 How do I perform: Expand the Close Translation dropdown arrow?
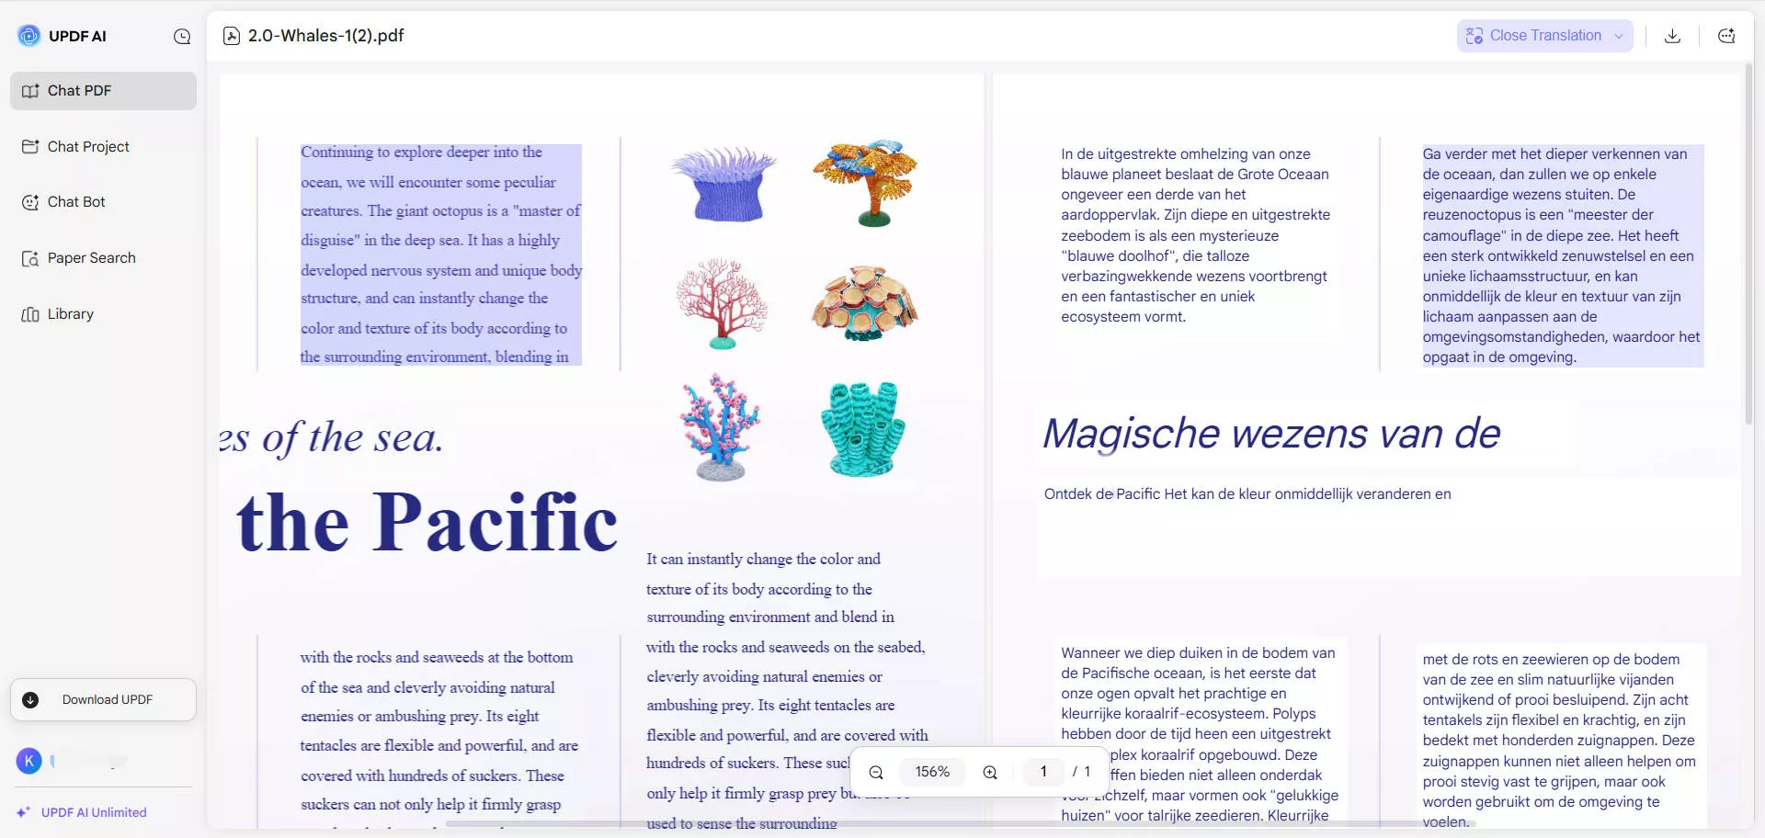[1619, 36]
